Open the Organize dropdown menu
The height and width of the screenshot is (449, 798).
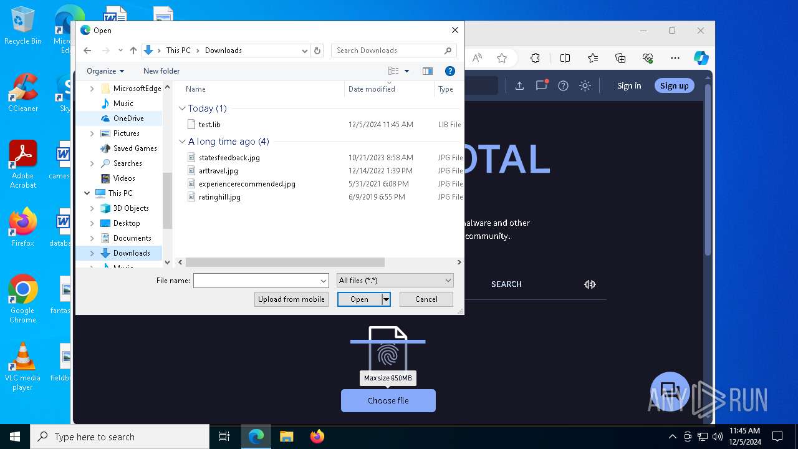(105, 71)
